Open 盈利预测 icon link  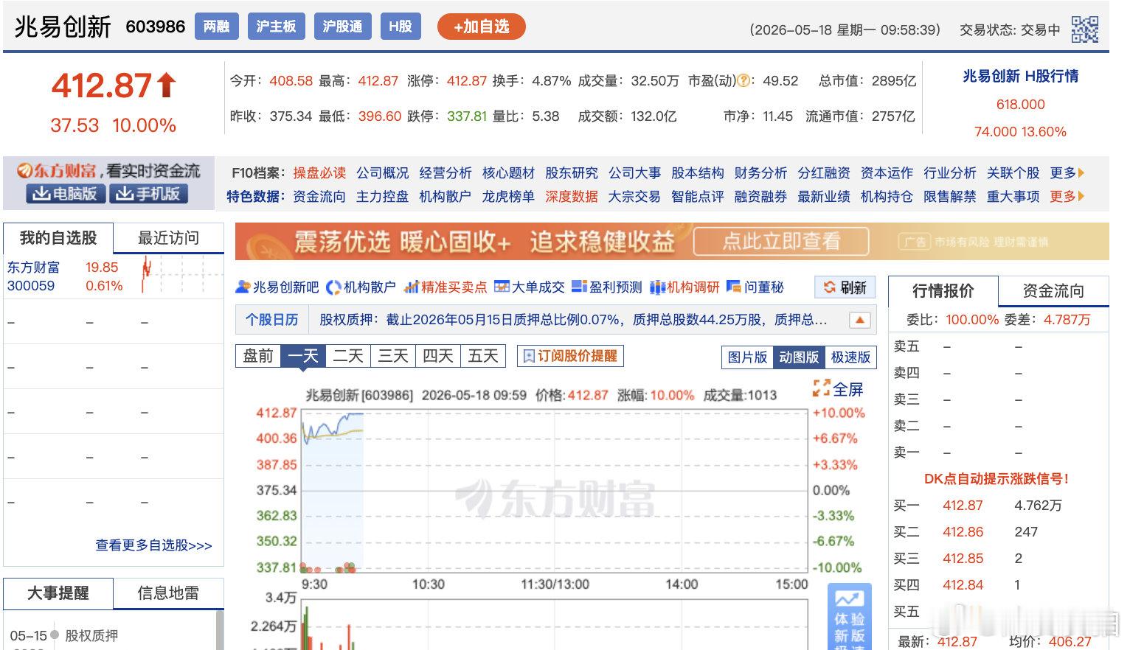click(606, 287)
